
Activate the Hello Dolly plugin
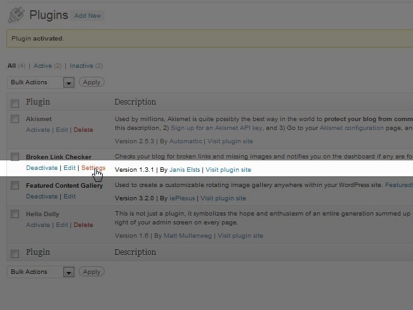point(38,225)
